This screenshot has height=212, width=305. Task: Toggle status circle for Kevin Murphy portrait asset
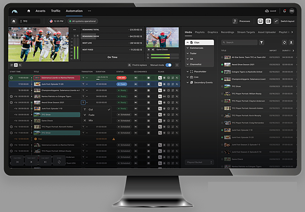(222, 116)
